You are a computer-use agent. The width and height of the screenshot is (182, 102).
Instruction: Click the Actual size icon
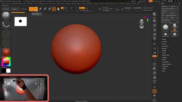[x=154, y=30]
